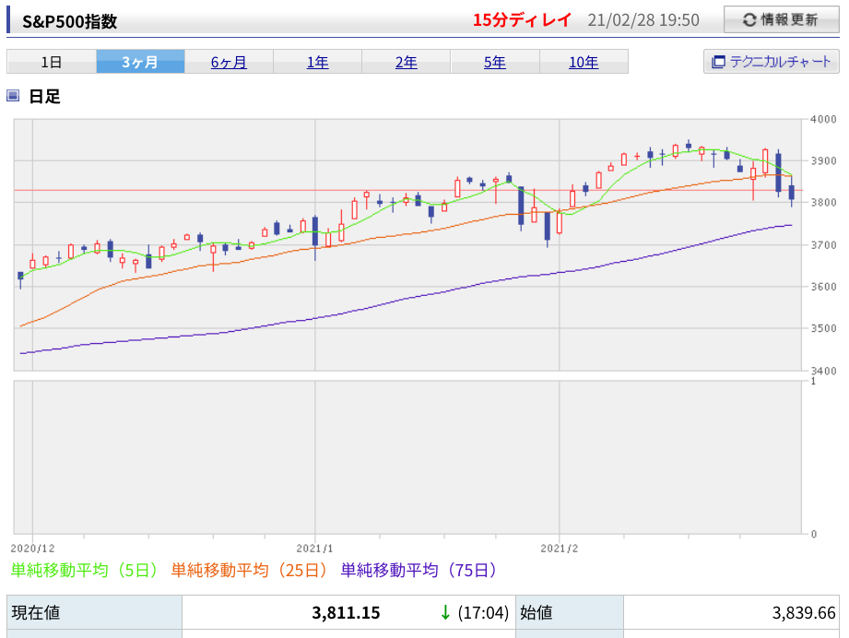Select the 1日 period tab
Screen dimensions: 849x638
click(52, 62)
